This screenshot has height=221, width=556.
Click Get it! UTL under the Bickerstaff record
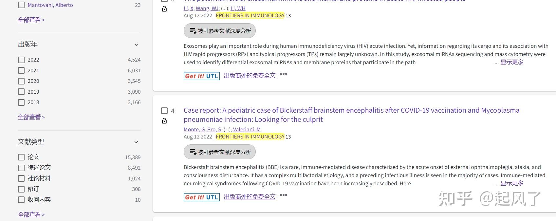coord(202,197)
